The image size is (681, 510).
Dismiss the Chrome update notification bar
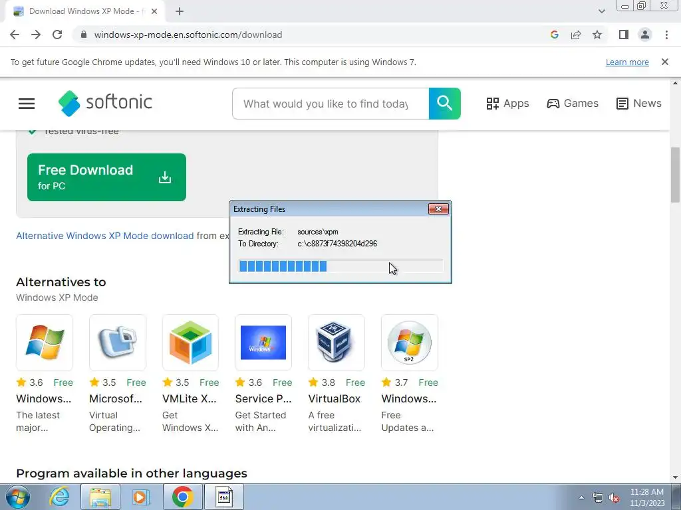(x=665, y=62)
